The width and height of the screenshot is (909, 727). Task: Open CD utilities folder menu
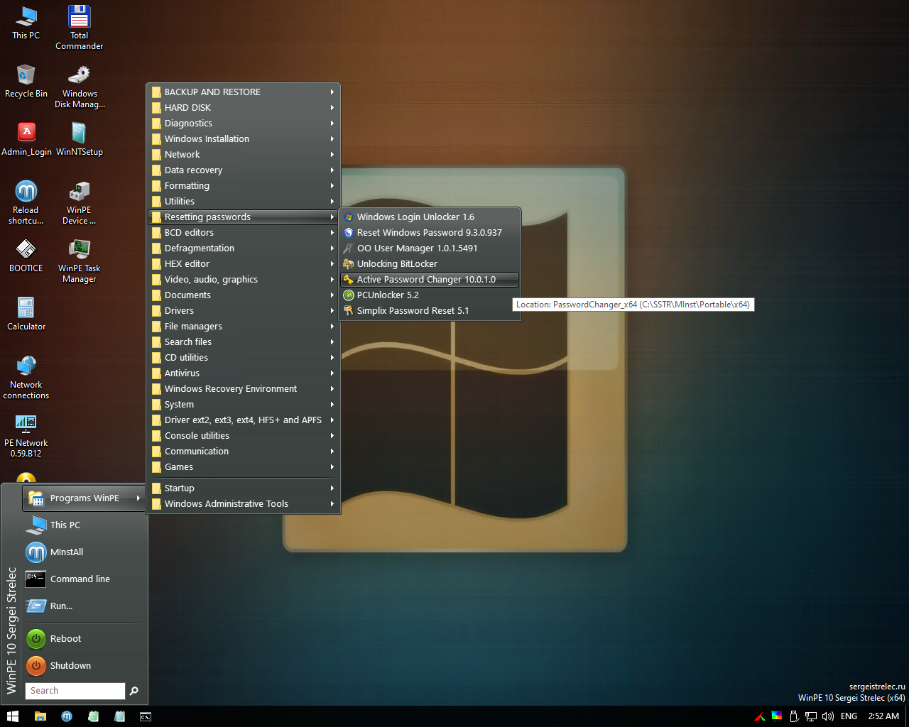click(243, 357)
